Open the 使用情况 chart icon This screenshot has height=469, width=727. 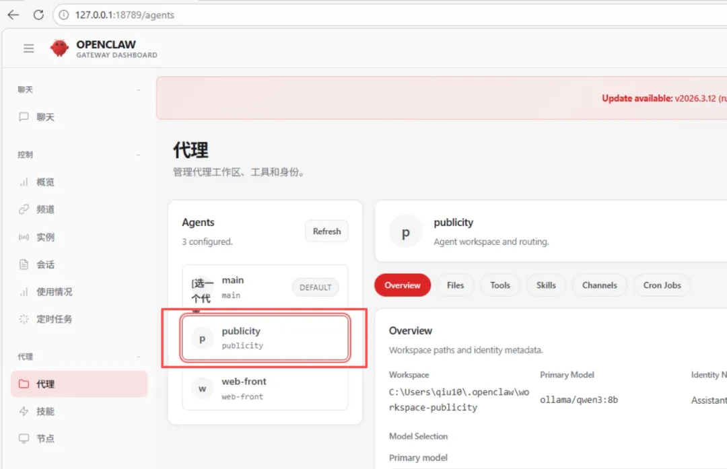click(24, 292)
